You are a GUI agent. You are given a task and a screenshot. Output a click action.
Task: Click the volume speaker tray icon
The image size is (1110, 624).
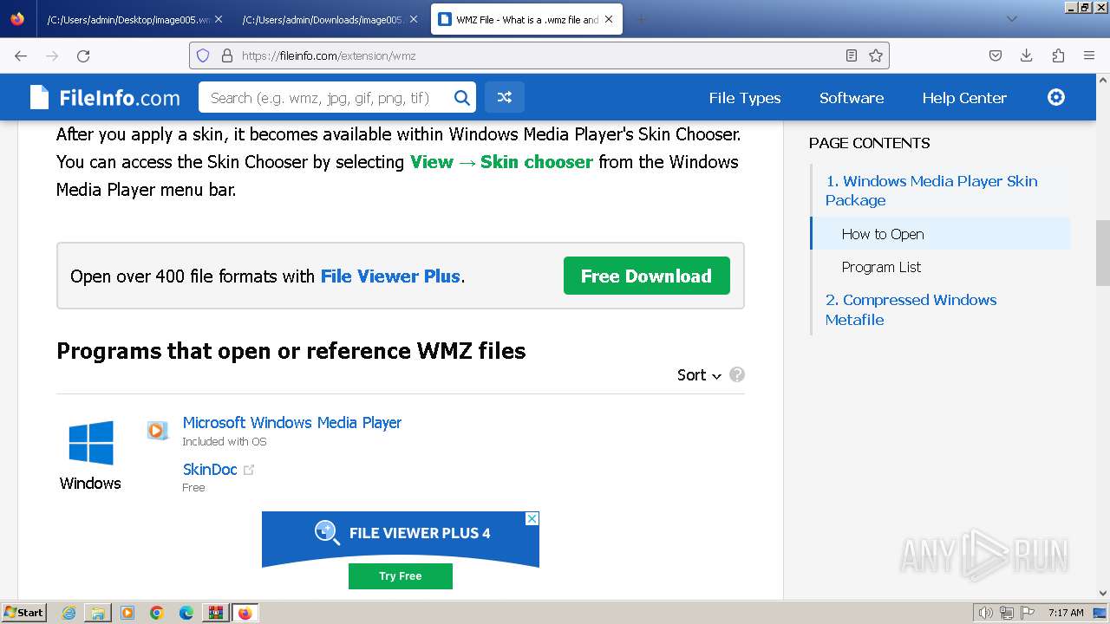coord(986,613)
